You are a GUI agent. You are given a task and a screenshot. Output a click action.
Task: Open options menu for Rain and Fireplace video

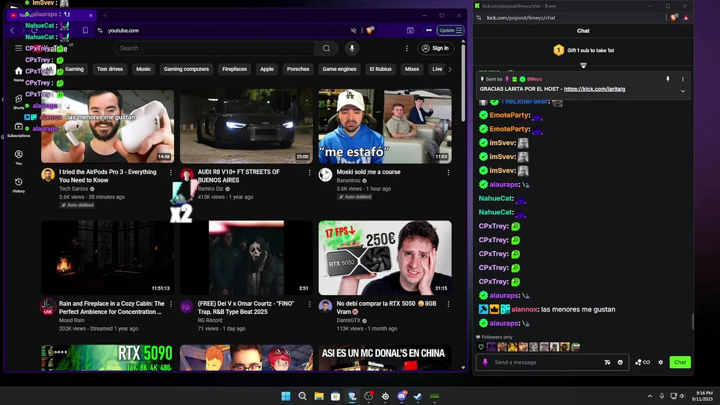coord(171,304)
